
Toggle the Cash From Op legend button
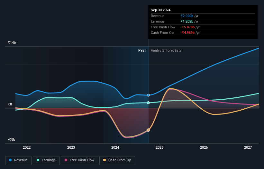click(x=117, y=160)
